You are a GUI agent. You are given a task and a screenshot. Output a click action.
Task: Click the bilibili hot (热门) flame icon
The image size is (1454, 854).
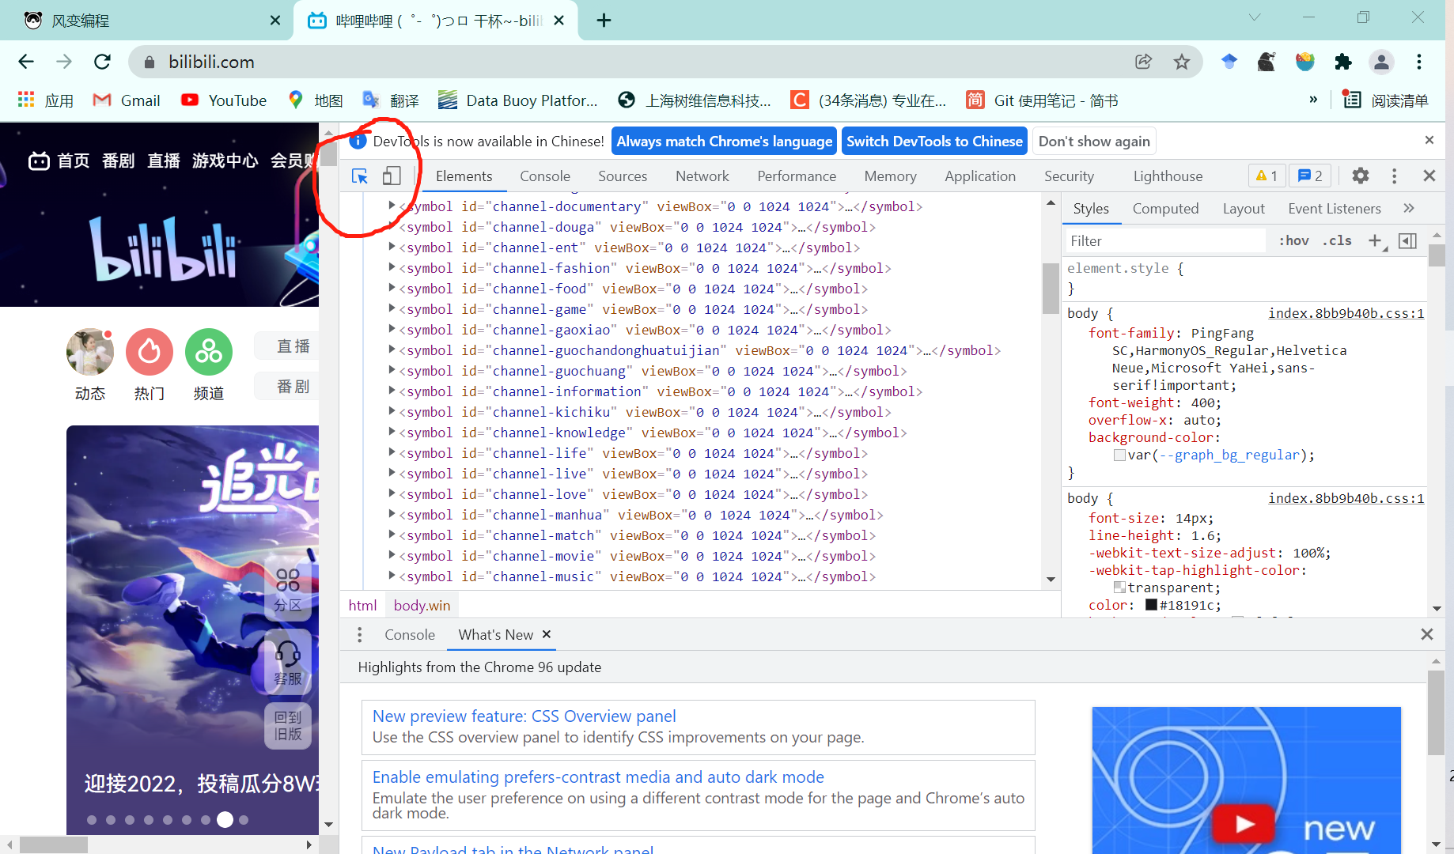150,352
